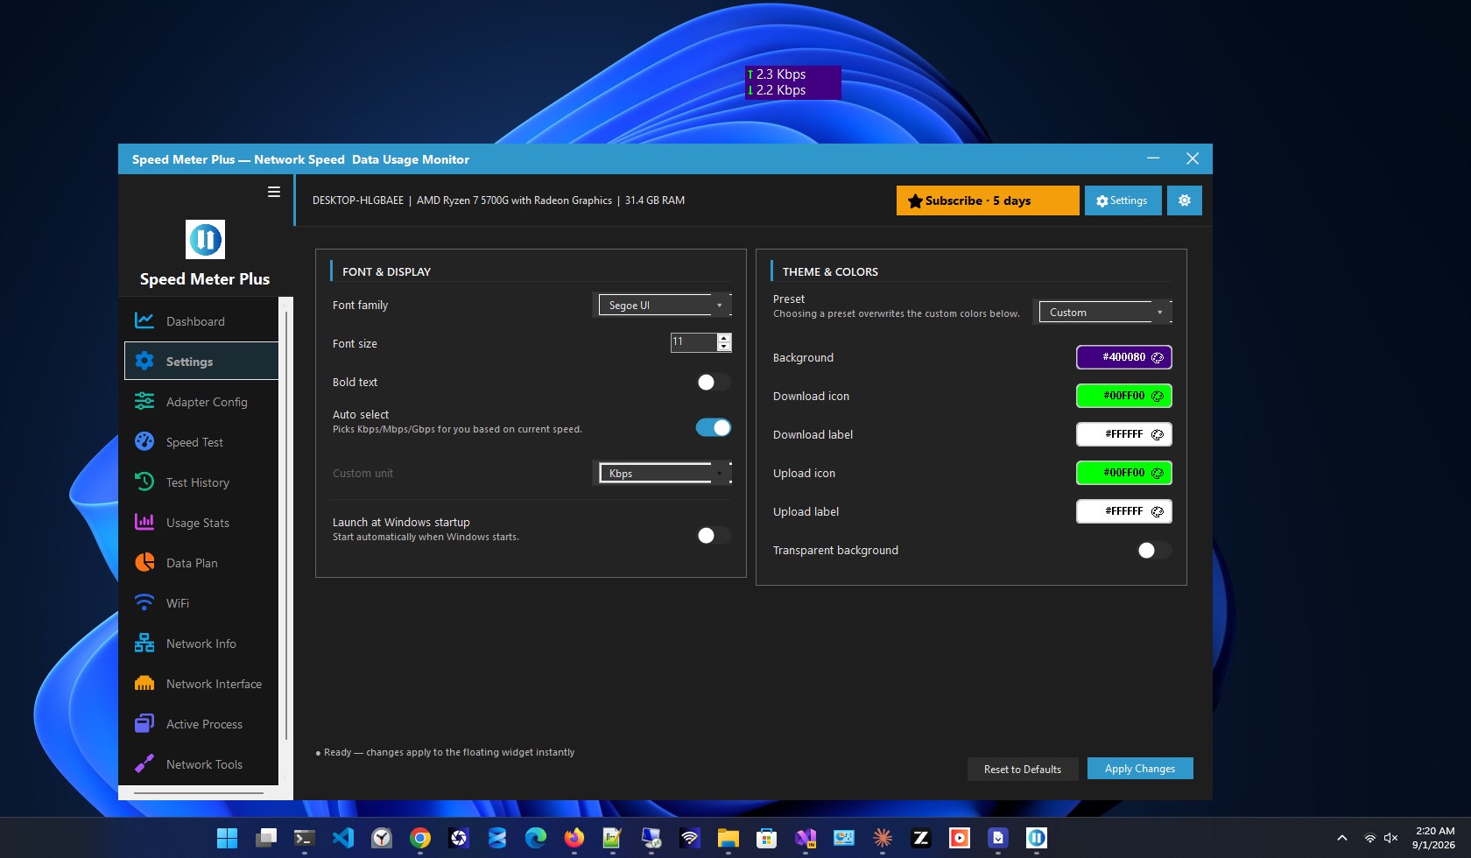The width and height of the screenshot is (1471, 858).
Task: Click Reset to Defaults
Action: [x=1023, y=769]
